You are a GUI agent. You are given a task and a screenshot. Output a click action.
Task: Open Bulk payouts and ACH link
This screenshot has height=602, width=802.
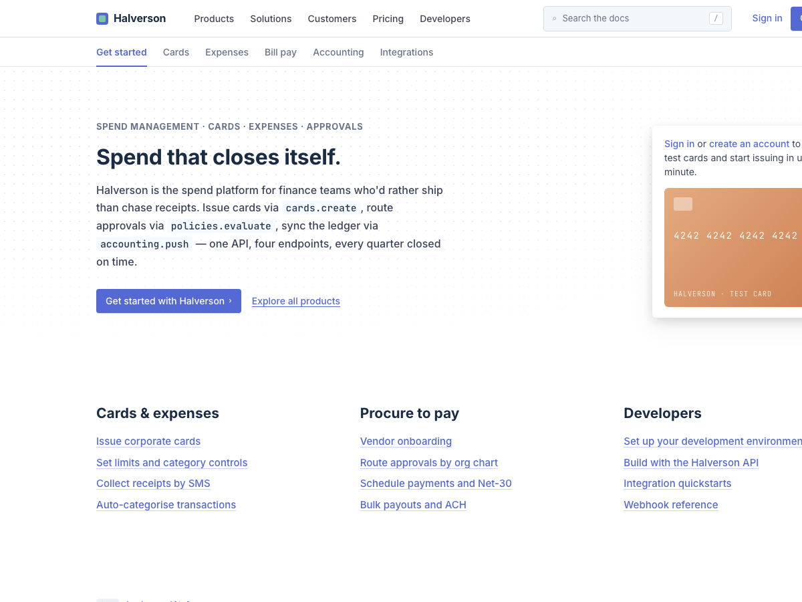413,505
